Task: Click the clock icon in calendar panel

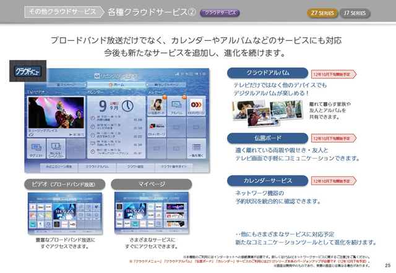Action: pyautogui.click(x=127, y=106)
